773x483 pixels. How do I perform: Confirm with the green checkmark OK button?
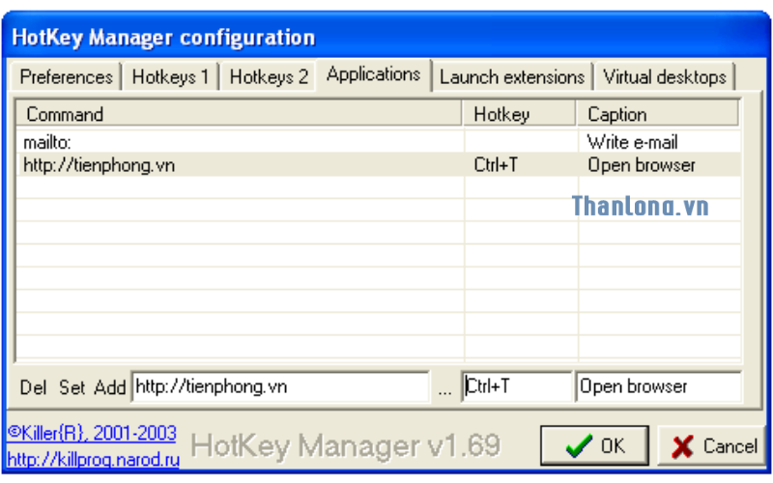[594, 446]
